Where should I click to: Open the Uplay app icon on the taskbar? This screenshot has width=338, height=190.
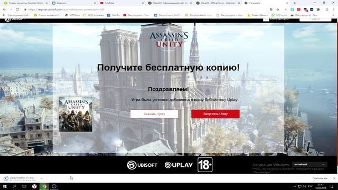(x=54, y=186)
